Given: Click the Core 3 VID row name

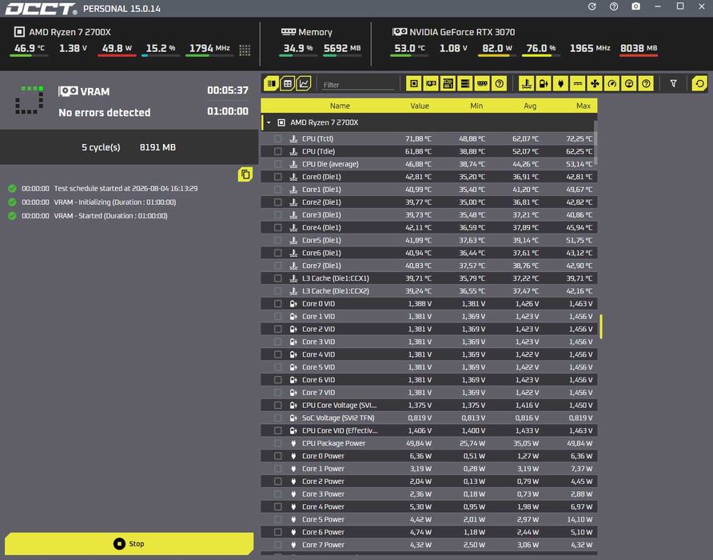Looking at the screenshot, I should coord(318,342).
